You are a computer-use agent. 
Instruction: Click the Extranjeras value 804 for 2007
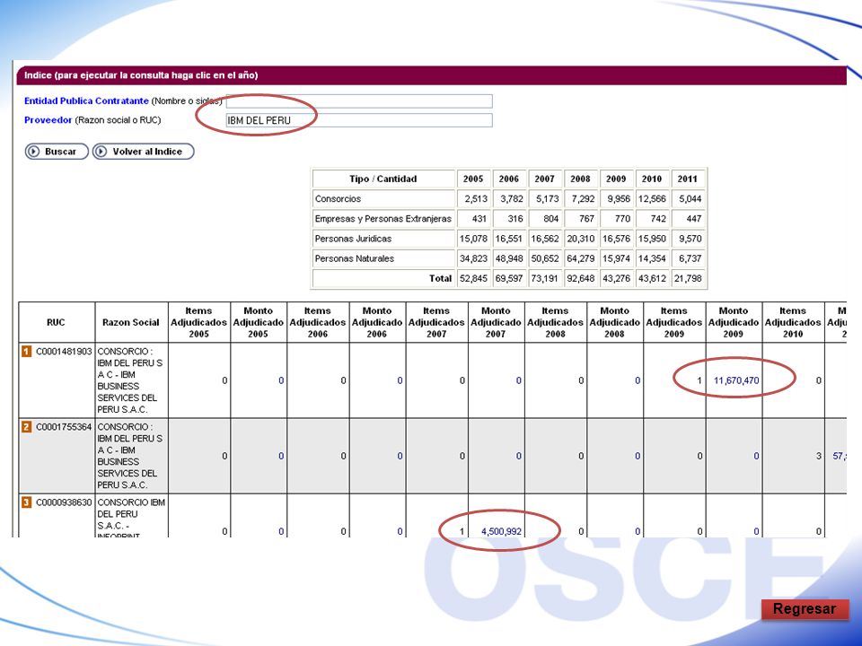550,219
